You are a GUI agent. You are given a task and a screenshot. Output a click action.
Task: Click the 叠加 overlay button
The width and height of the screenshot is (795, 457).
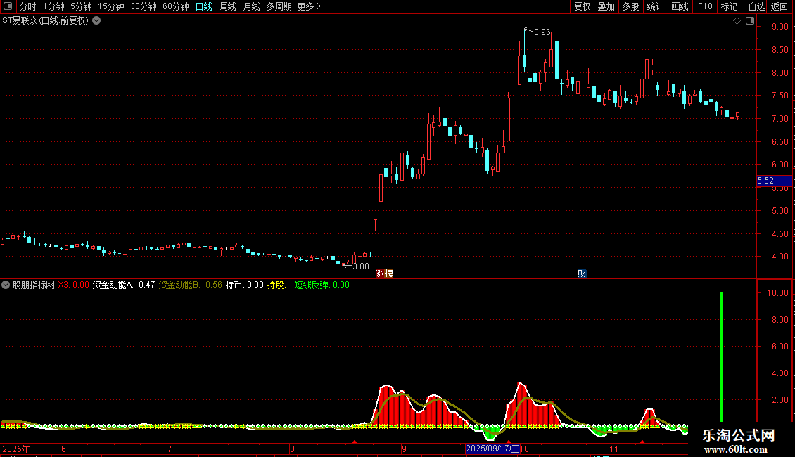tap(606, 6)
